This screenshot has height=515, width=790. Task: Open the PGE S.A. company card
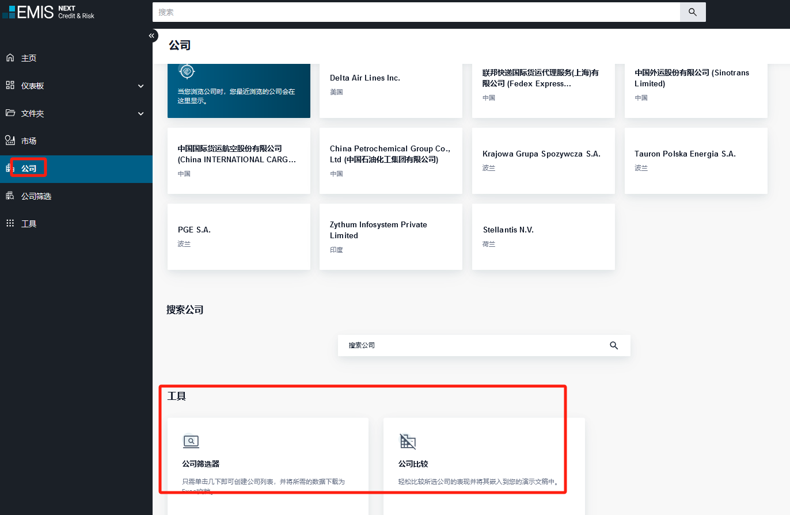pos(238,236)
